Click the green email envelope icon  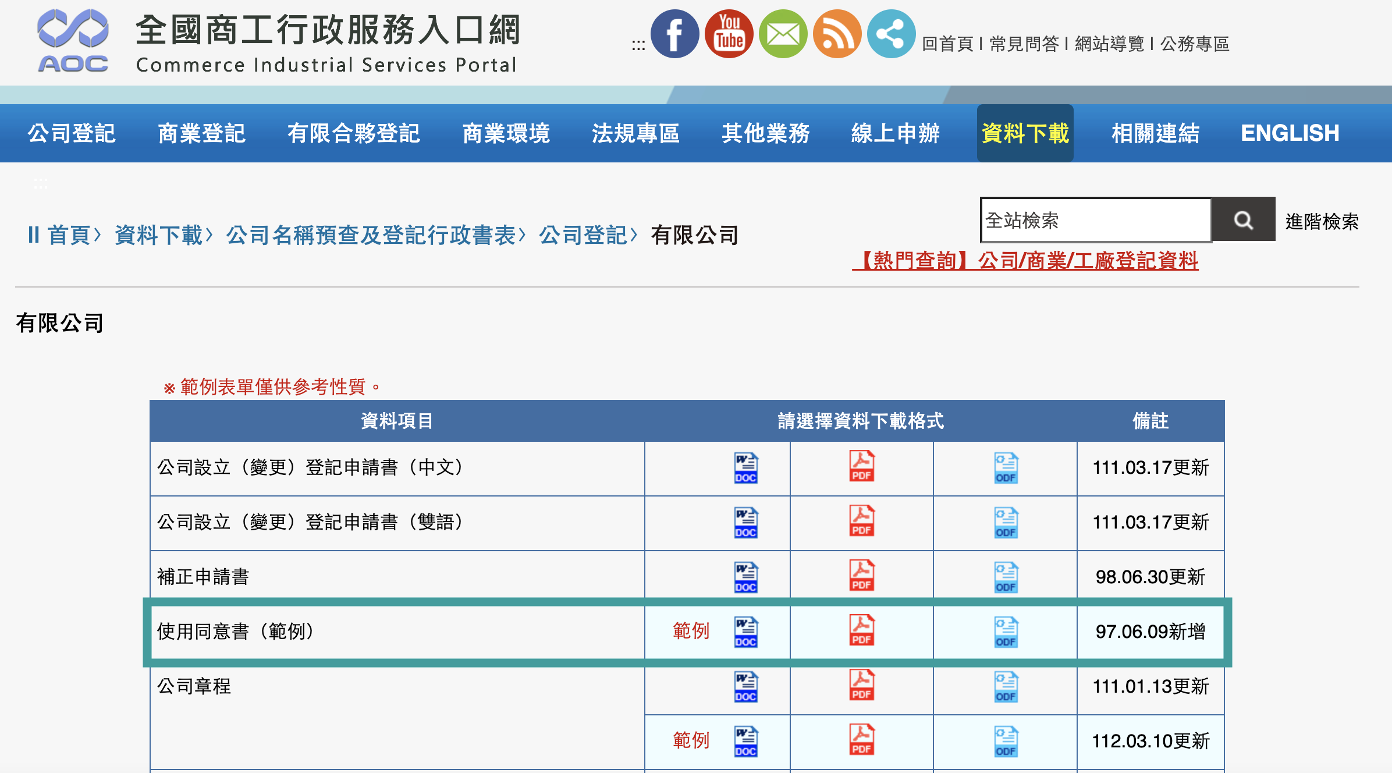tap(783, 34)
